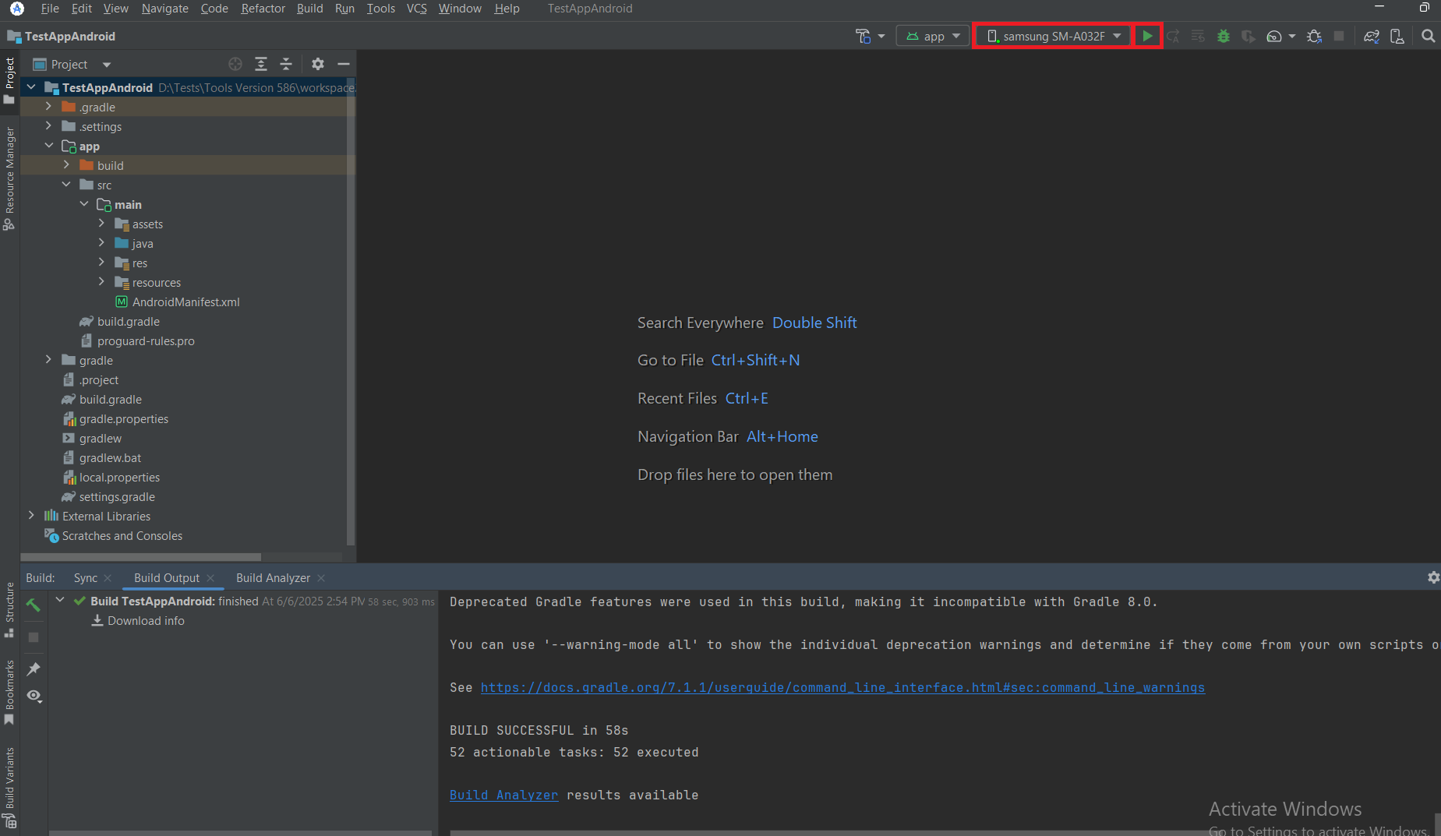Viewport: 1441px width, 836px height.
Task: Open the Refactor menu
Action: click(x=263, y=9)
